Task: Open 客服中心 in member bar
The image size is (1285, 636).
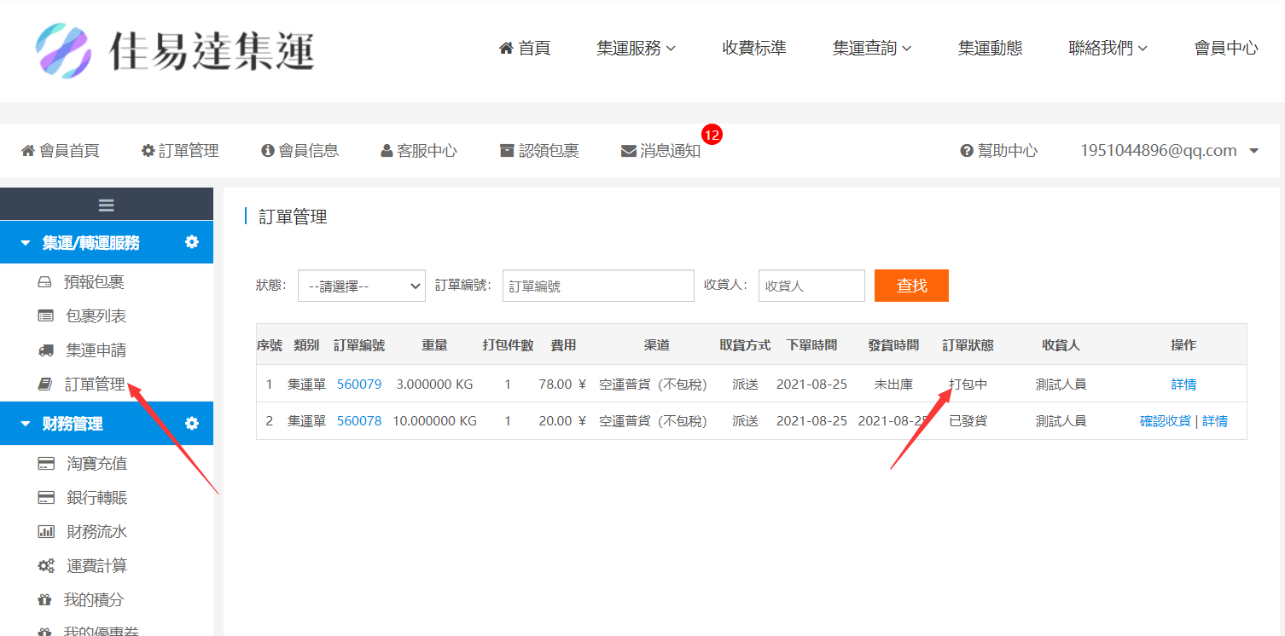Action: [x=419, y=150]
